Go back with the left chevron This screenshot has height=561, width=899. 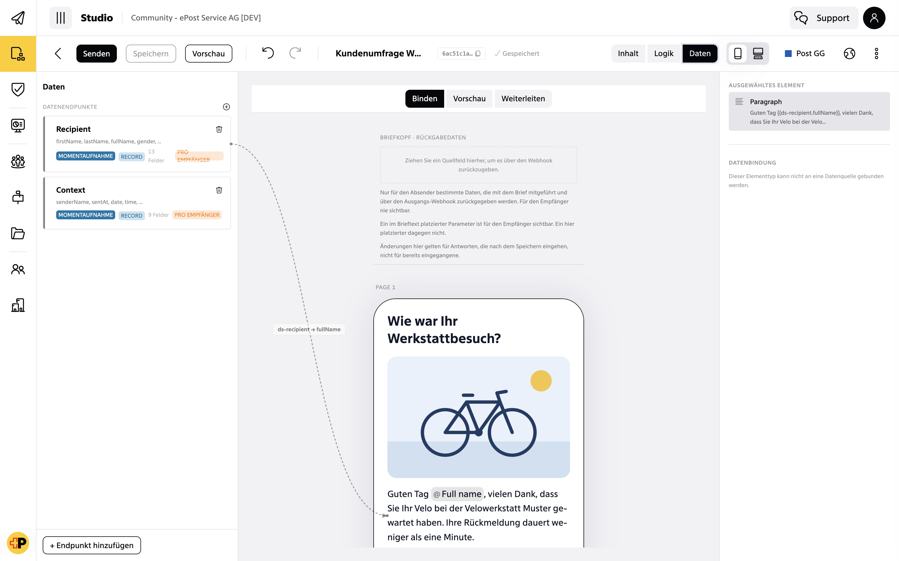tap(58, 53)
